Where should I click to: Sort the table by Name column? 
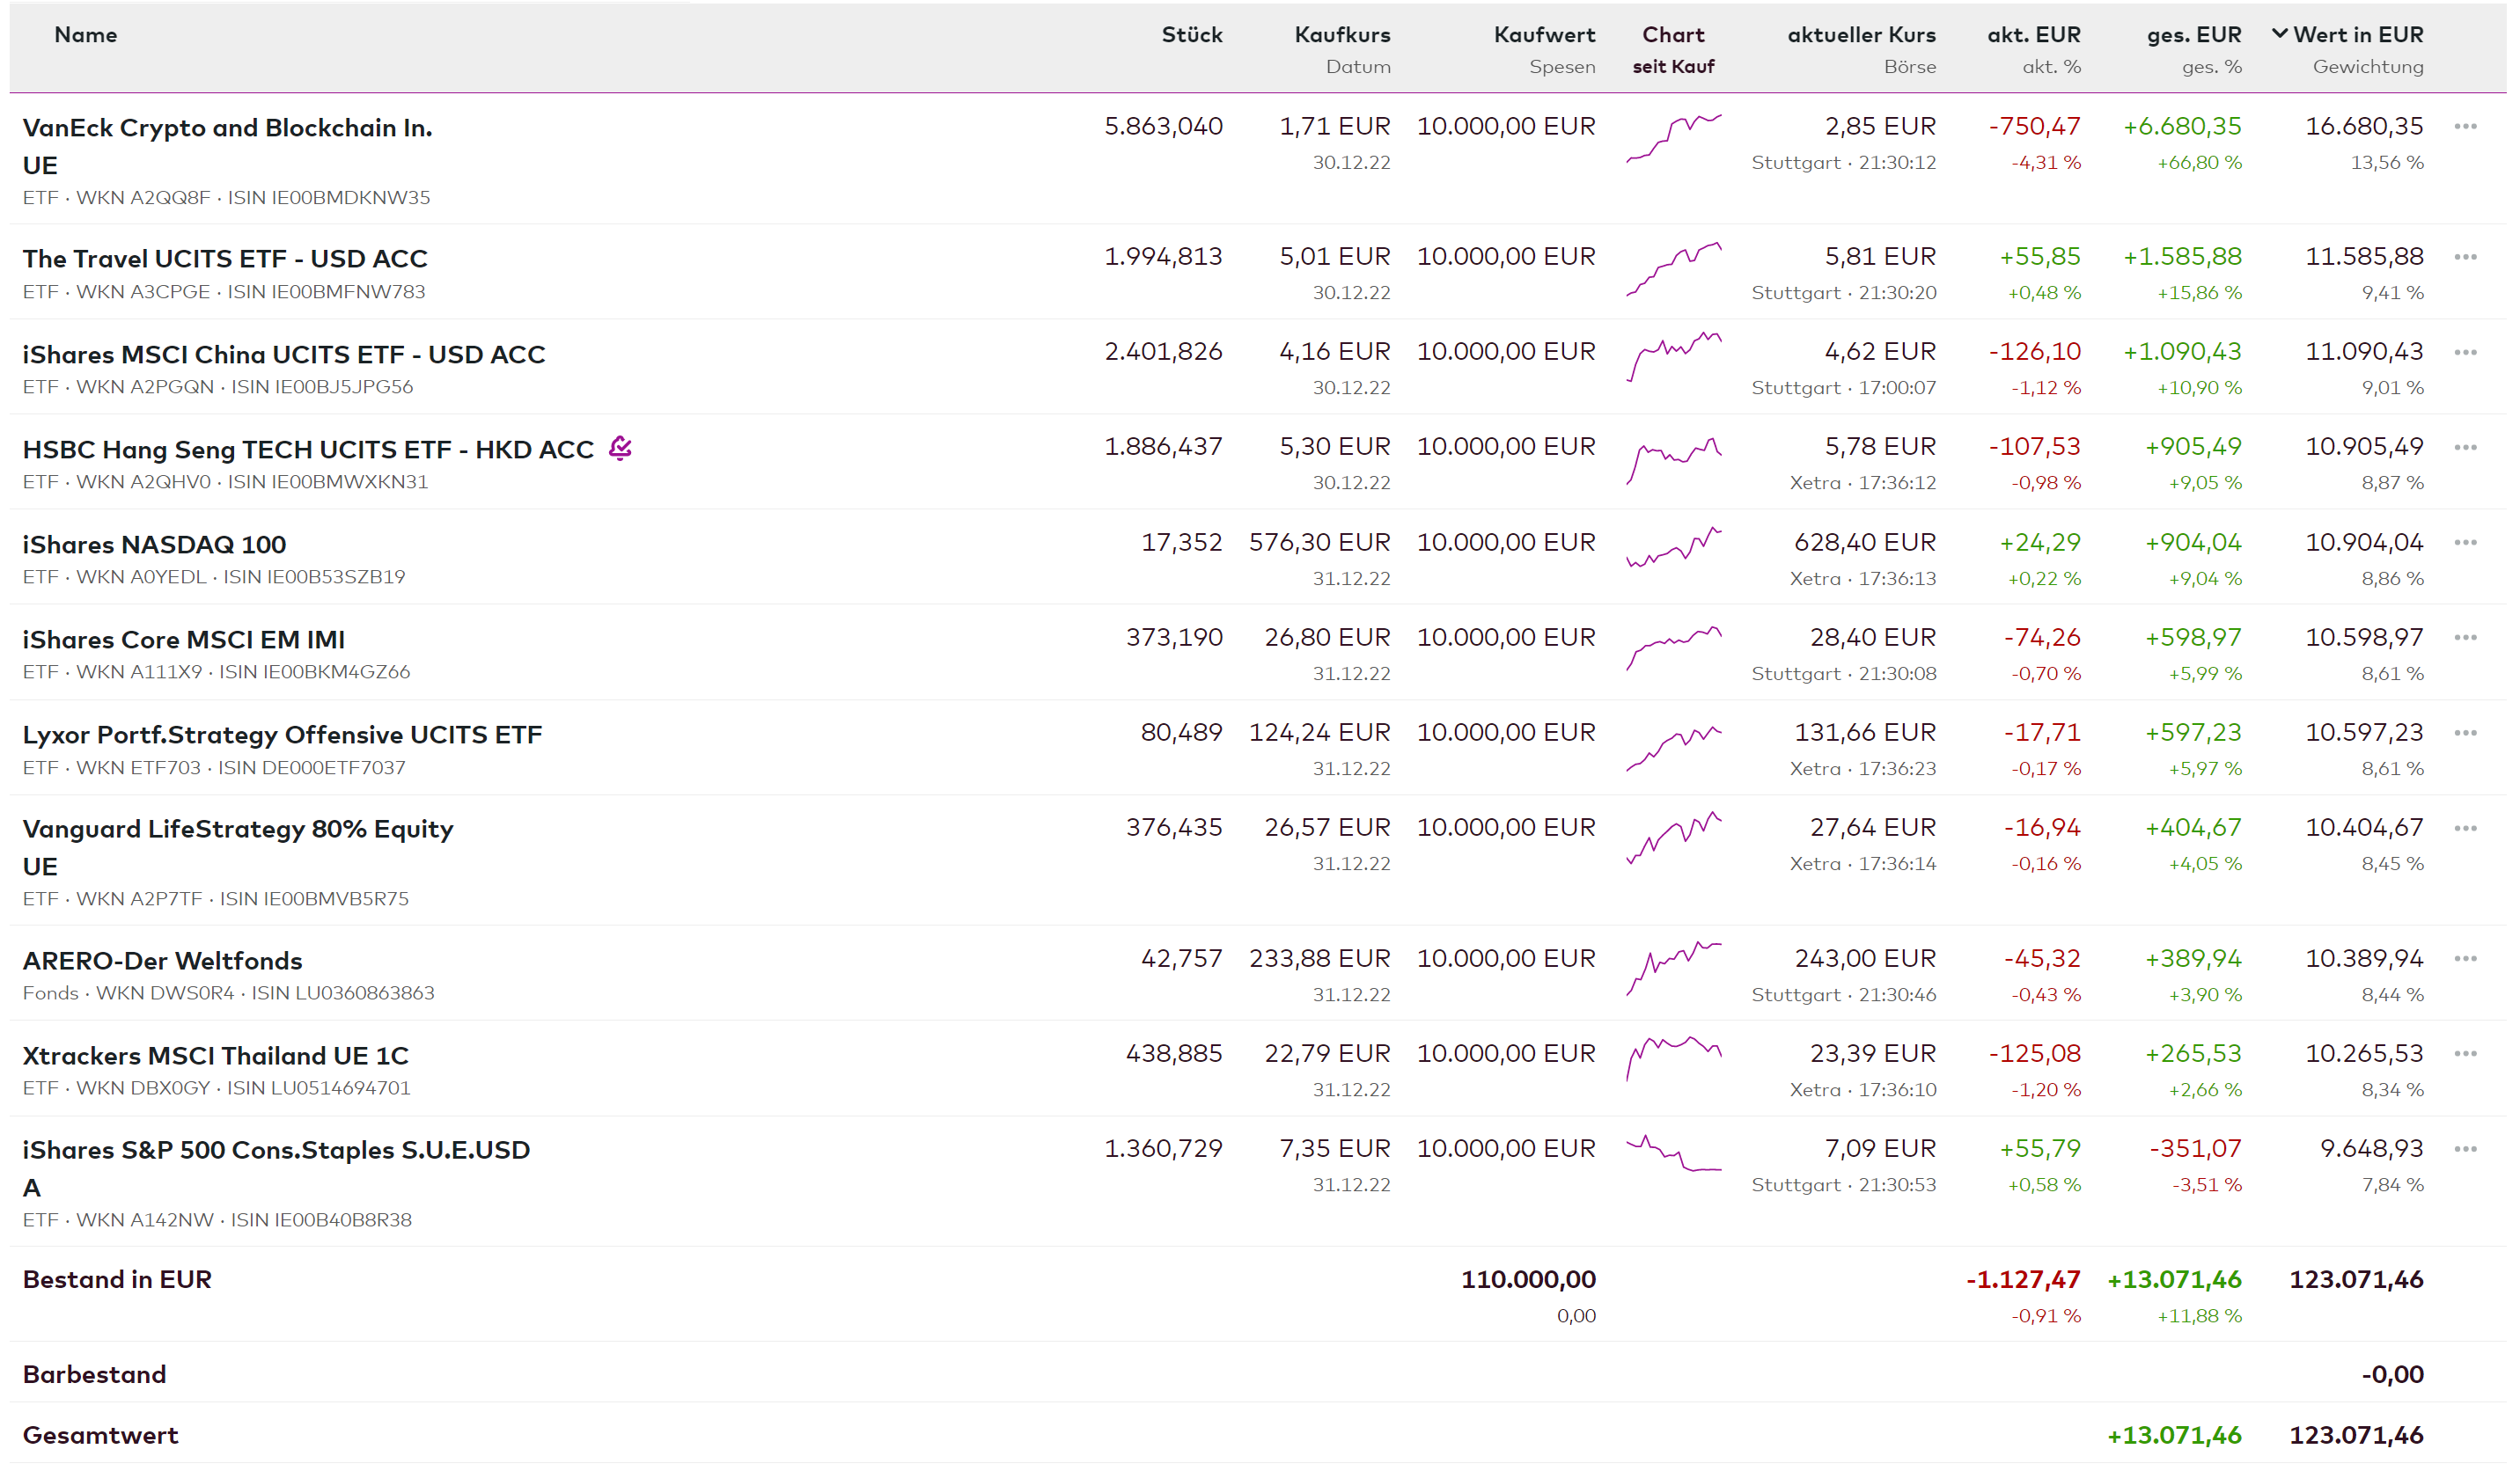pos(85,35)
